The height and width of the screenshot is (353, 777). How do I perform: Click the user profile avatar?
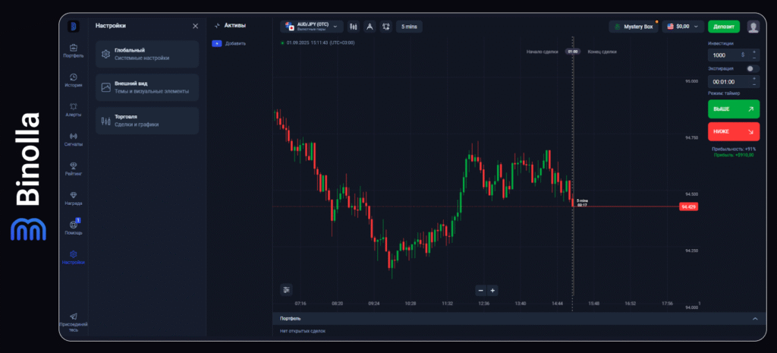pos(753,27)
